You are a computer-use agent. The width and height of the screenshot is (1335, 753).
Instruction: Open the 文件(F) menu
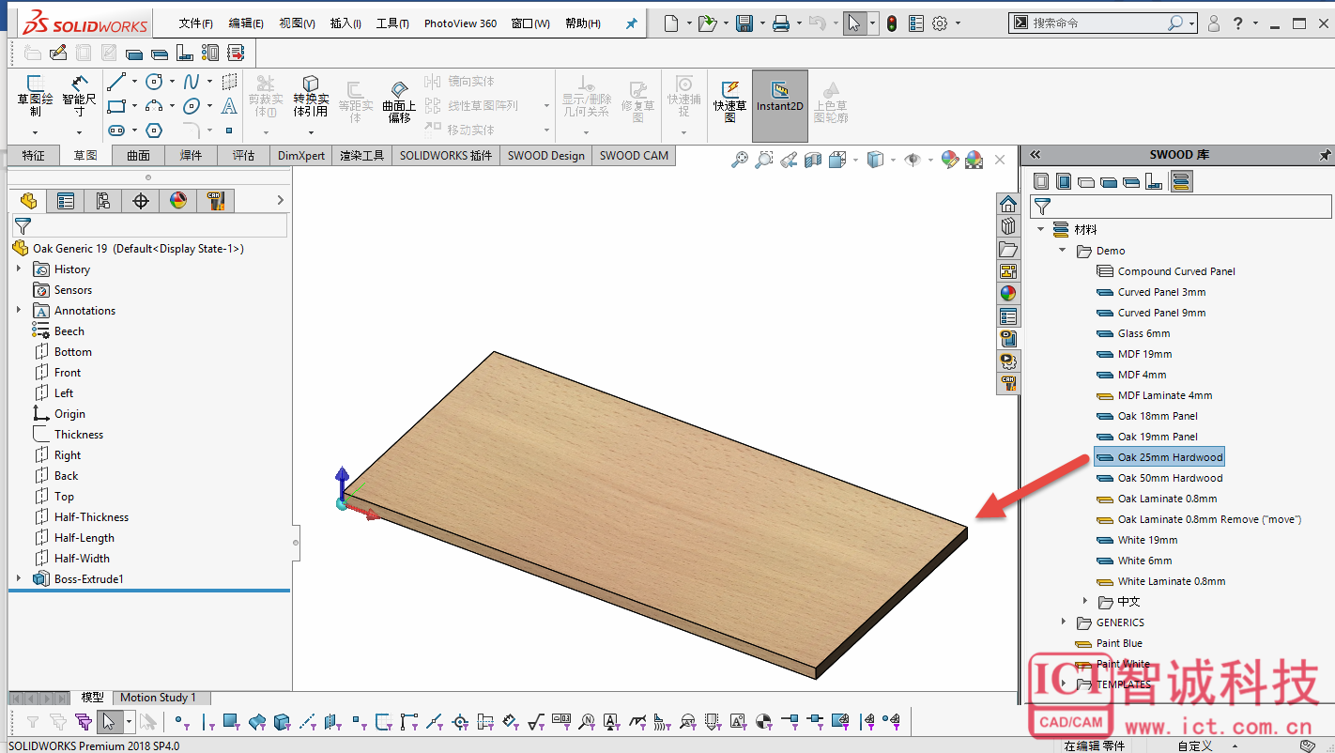click(196, 23)
